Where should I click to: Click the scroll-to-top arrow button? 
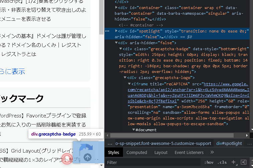87,157
